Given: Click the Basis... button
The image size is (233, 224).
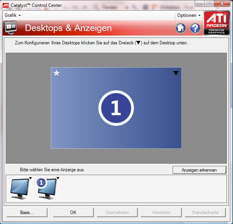Looking at the screenshot, I should 27,213.
